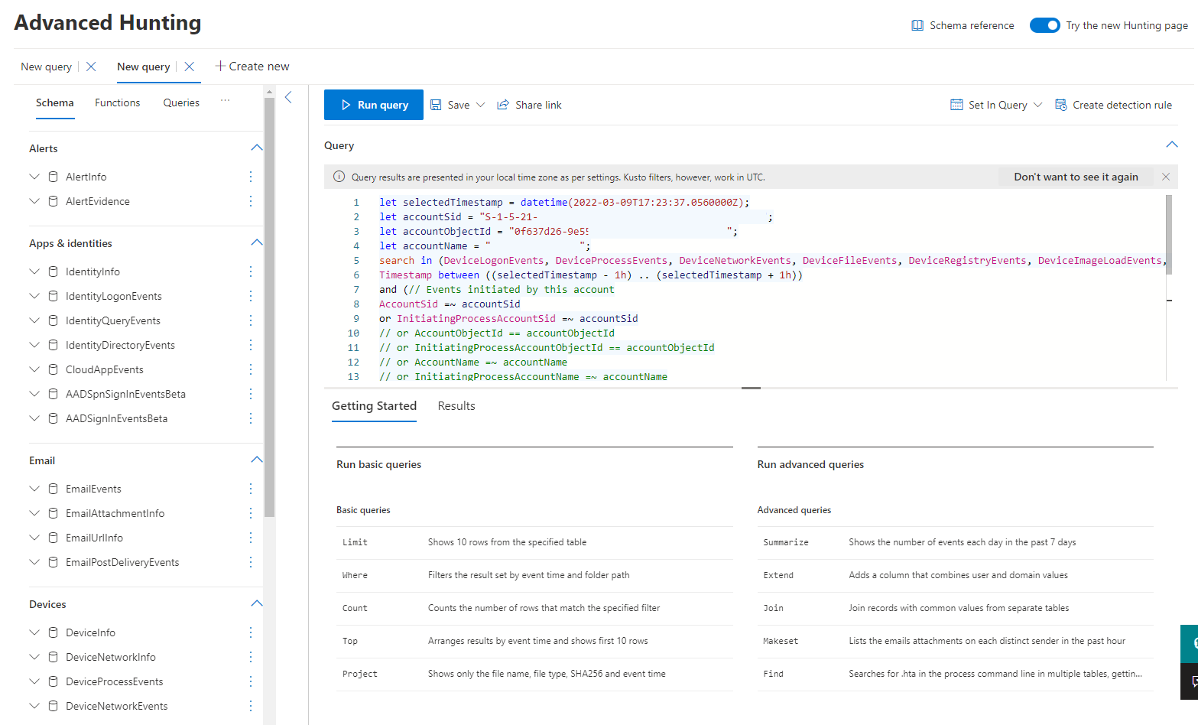The height and width of the screenshot is (725, 1198).
Task: Select the IdentityLogonEvents table name
Action: point(114,296)
